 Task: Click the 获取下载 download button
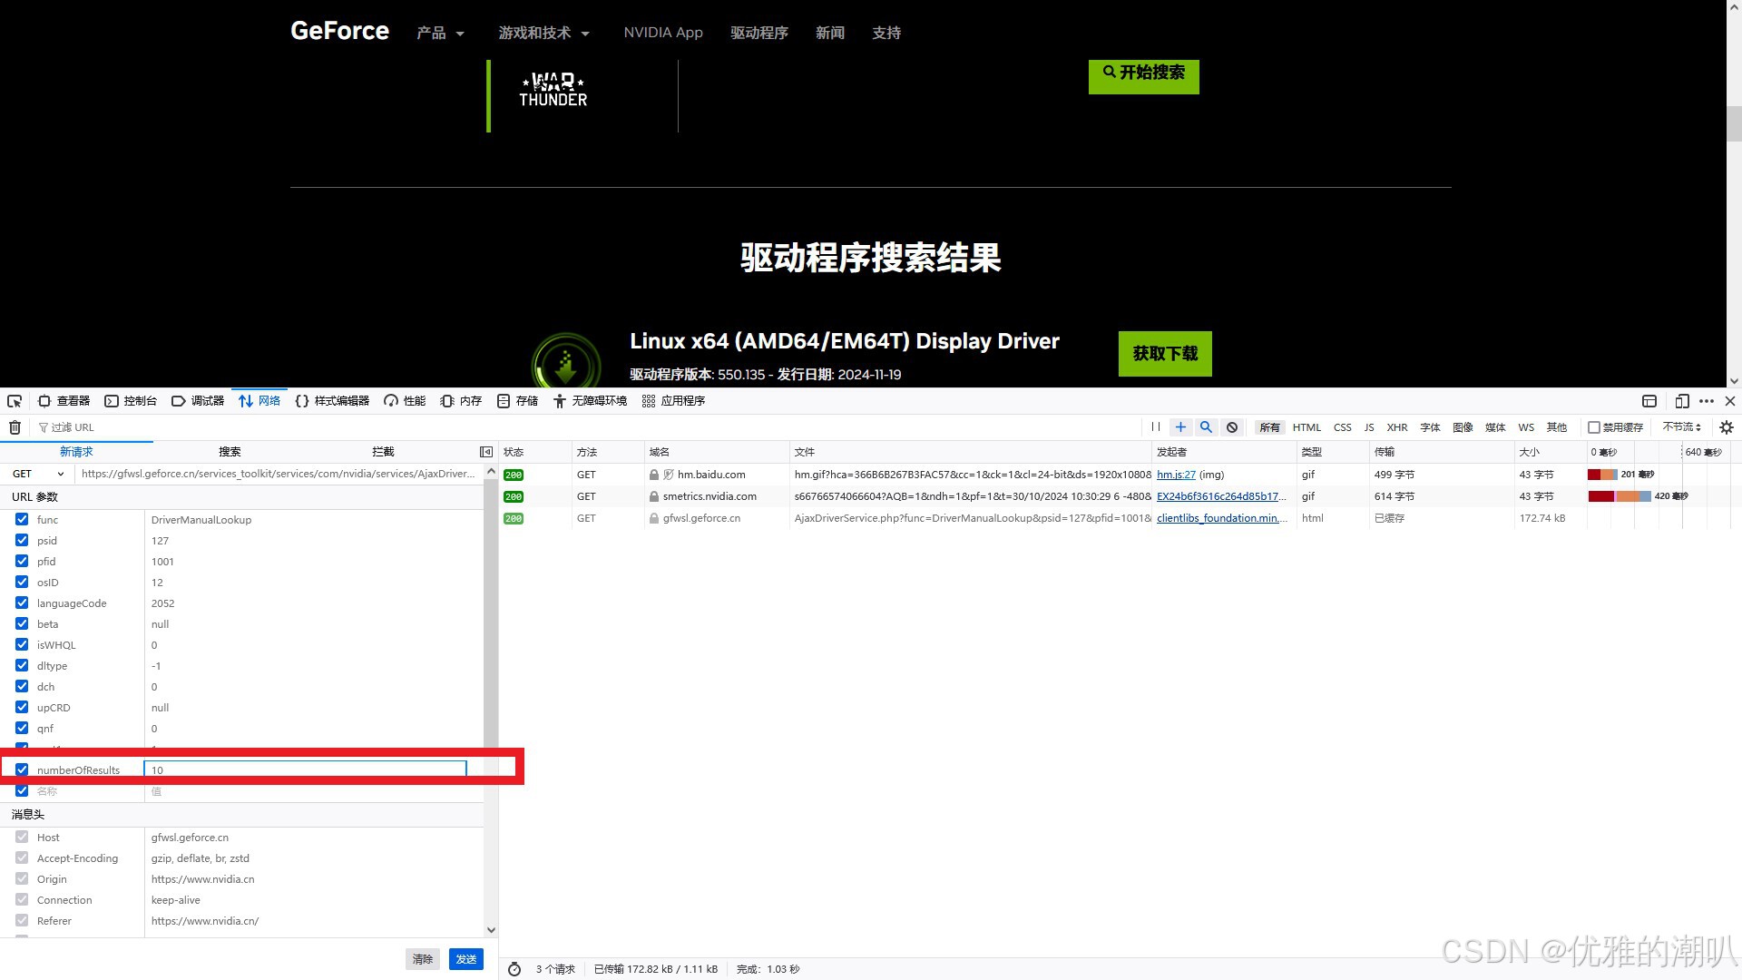(1164, 353)
